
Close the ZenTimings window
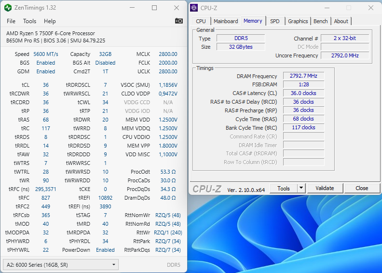(x=177, y=8)
